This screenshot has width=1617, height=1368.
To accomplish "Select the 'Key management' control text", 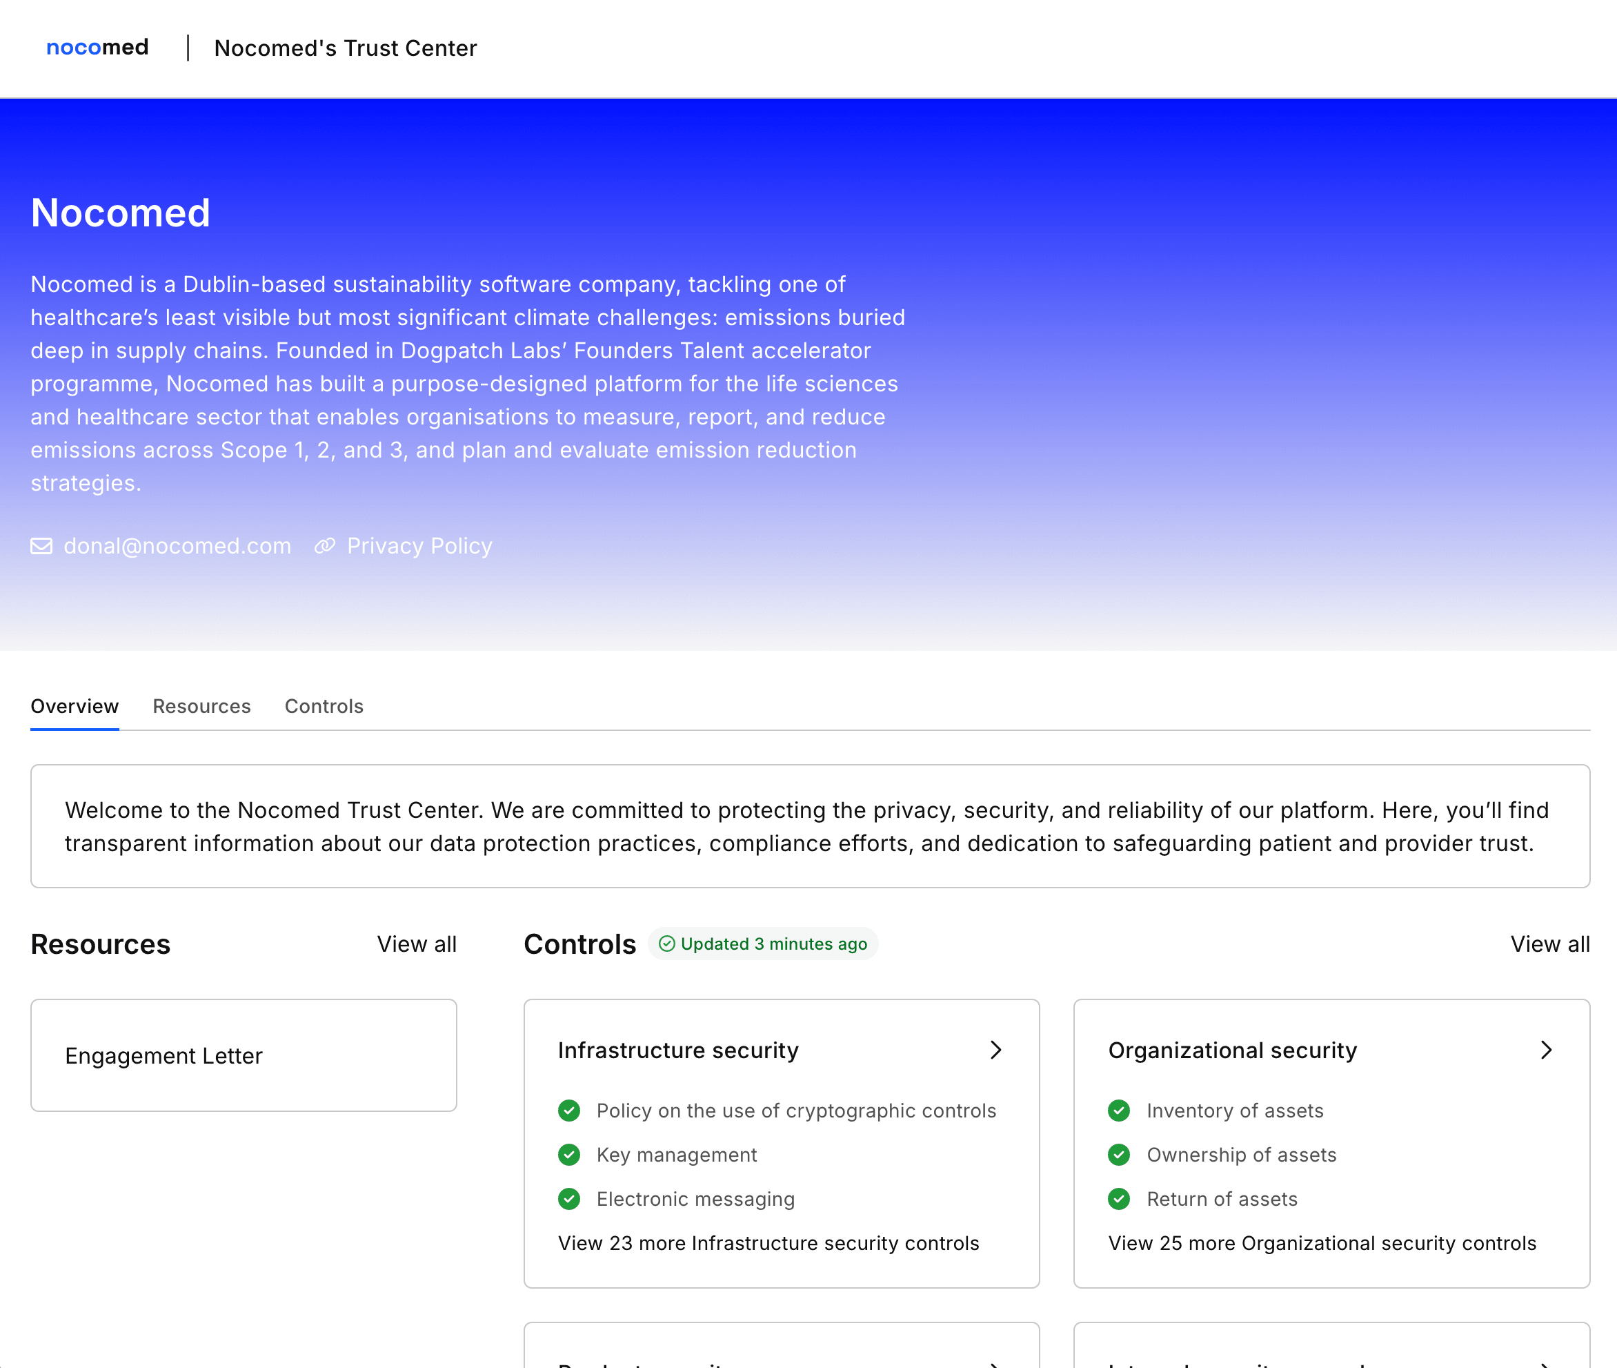I will (x=677, y=1155).
